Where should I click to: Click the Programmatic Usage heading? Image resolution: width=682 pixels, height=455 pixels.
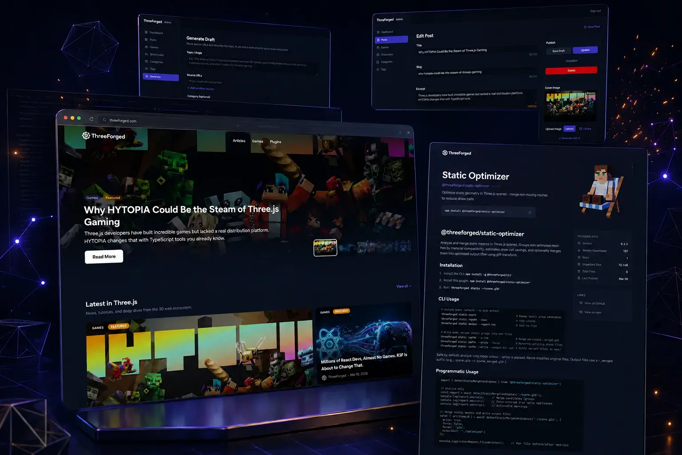(457, 371)
